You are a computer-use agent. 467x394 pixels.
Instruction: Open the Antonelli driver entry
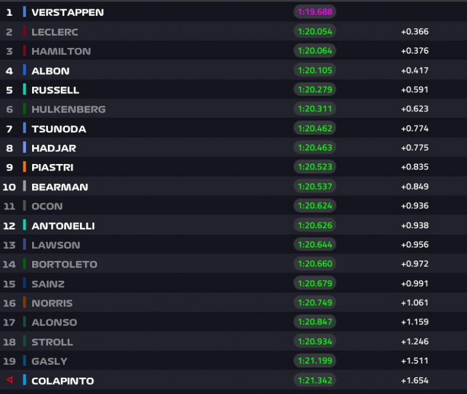[63, 225]
